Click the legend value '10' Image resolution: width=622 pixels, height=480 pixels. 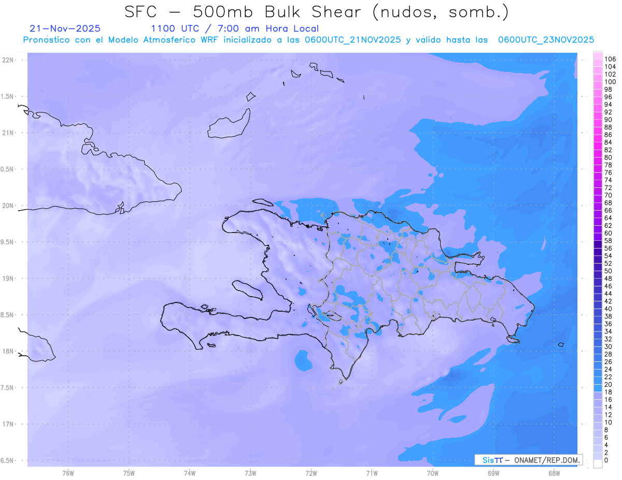click(x=608, y=422)
